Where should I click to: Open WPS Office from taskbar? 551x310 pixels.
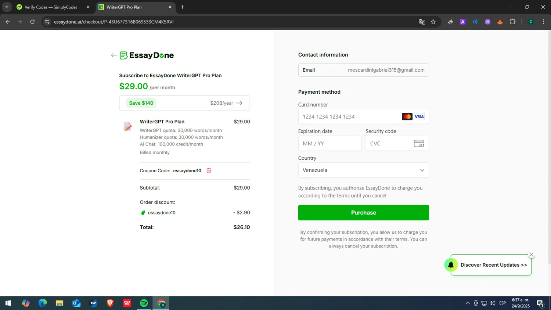(127, 303)
